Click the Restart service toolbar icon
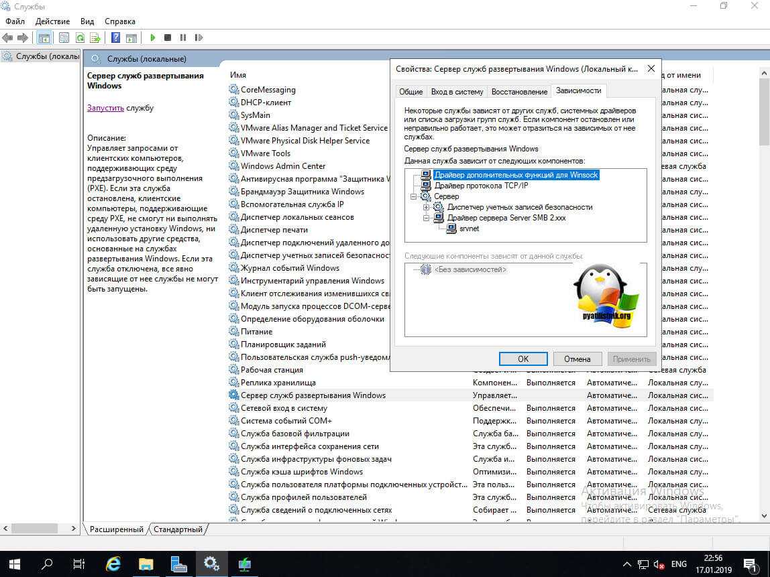 click(199, 38)
